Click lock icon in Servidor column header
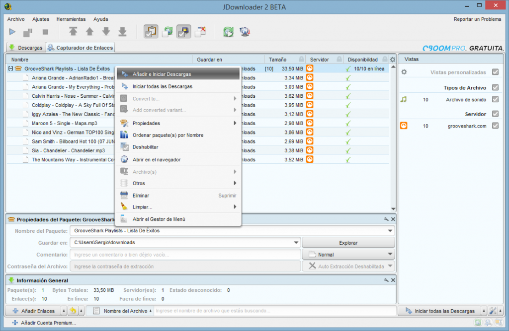509x331 pixels. pyautogui.click(x=339, y=59)
